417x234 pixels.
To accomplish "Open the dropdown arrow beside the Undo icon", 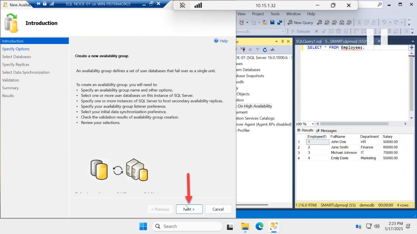I will [390, 23].
